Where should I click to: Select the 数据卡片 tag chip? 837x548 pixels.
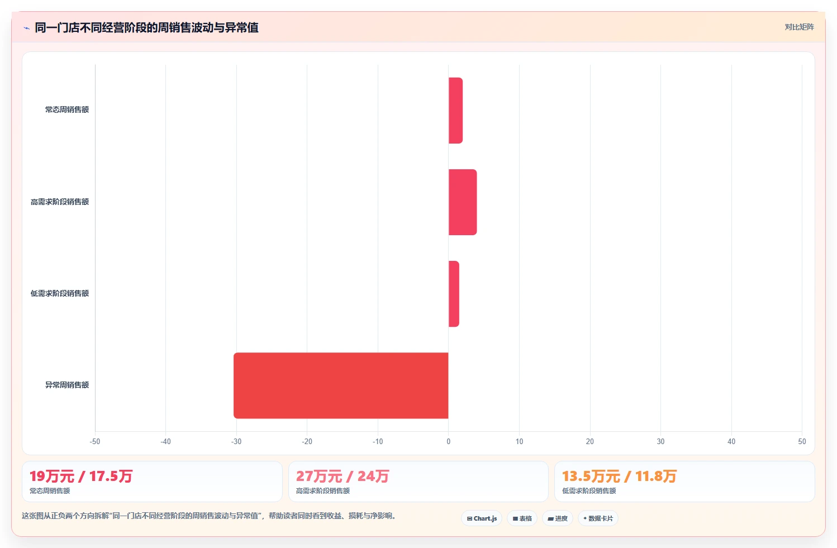tap(598, 518)
